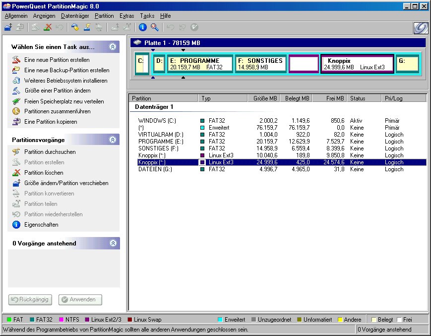431x336 pixels.
Task: Click the greyed Undo arrow toolbar icon
Action: (x=171, y=27)
